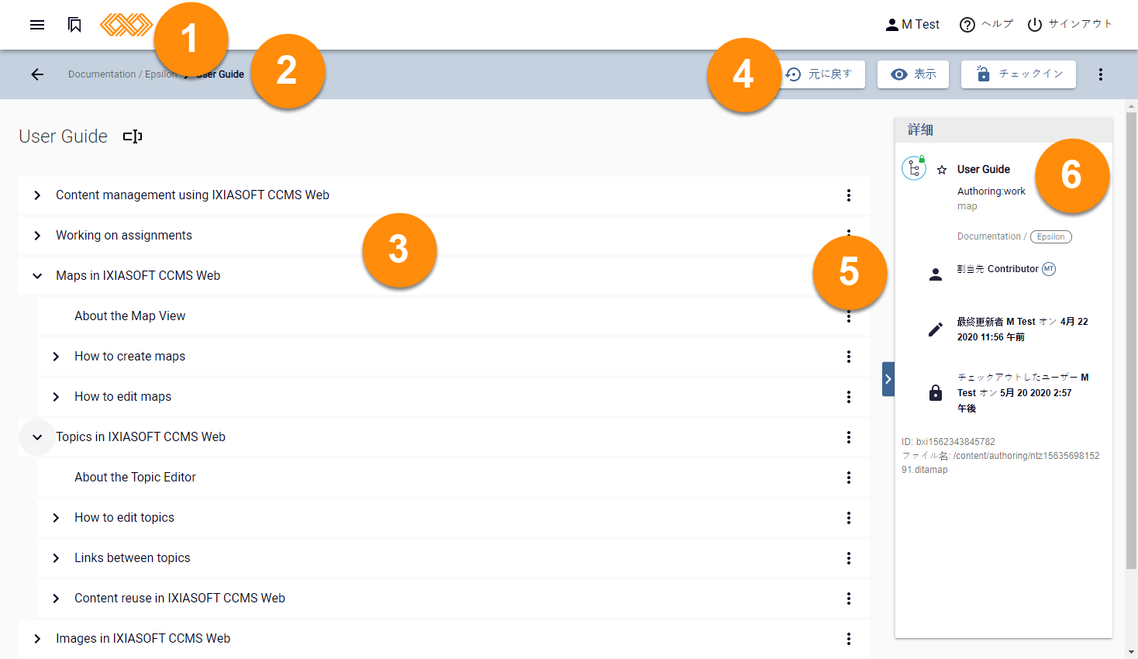Screen dimensions: 1138x659
Task: Click the pencil last-modified icon
Action: point(936,329)
